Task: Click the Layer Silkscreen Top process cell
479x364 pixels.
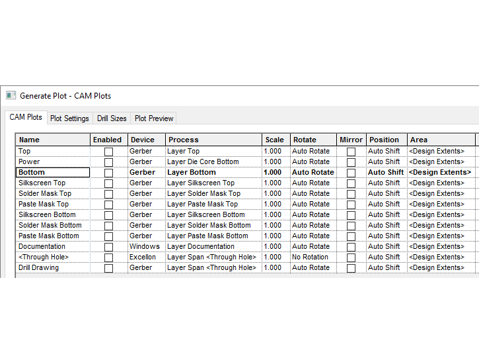Action: point(213,183)
